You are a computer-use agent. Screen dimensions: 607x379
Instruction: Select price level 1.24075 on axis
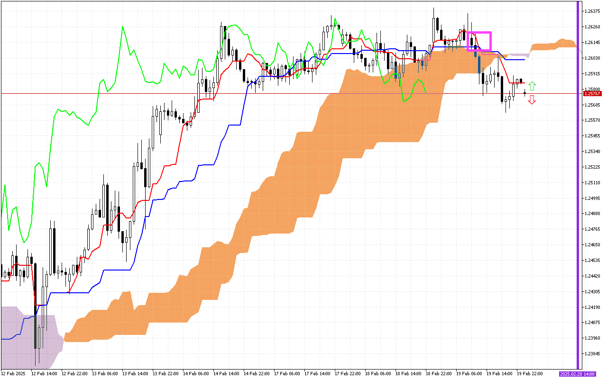[x=593, y=323]
